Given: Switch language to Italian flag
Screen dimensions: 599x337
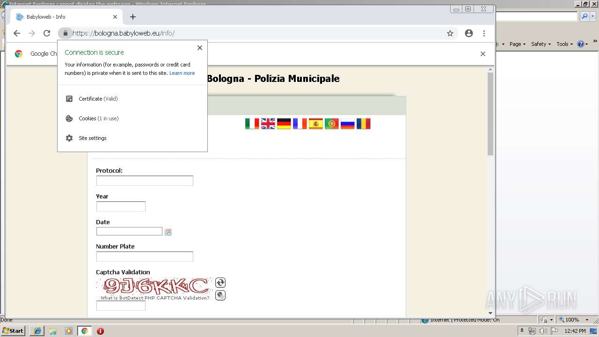Looking at the screenshot, I should [252, 124].
